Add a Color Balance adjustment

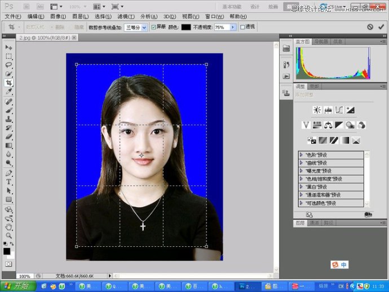click(x=328, y=125)
